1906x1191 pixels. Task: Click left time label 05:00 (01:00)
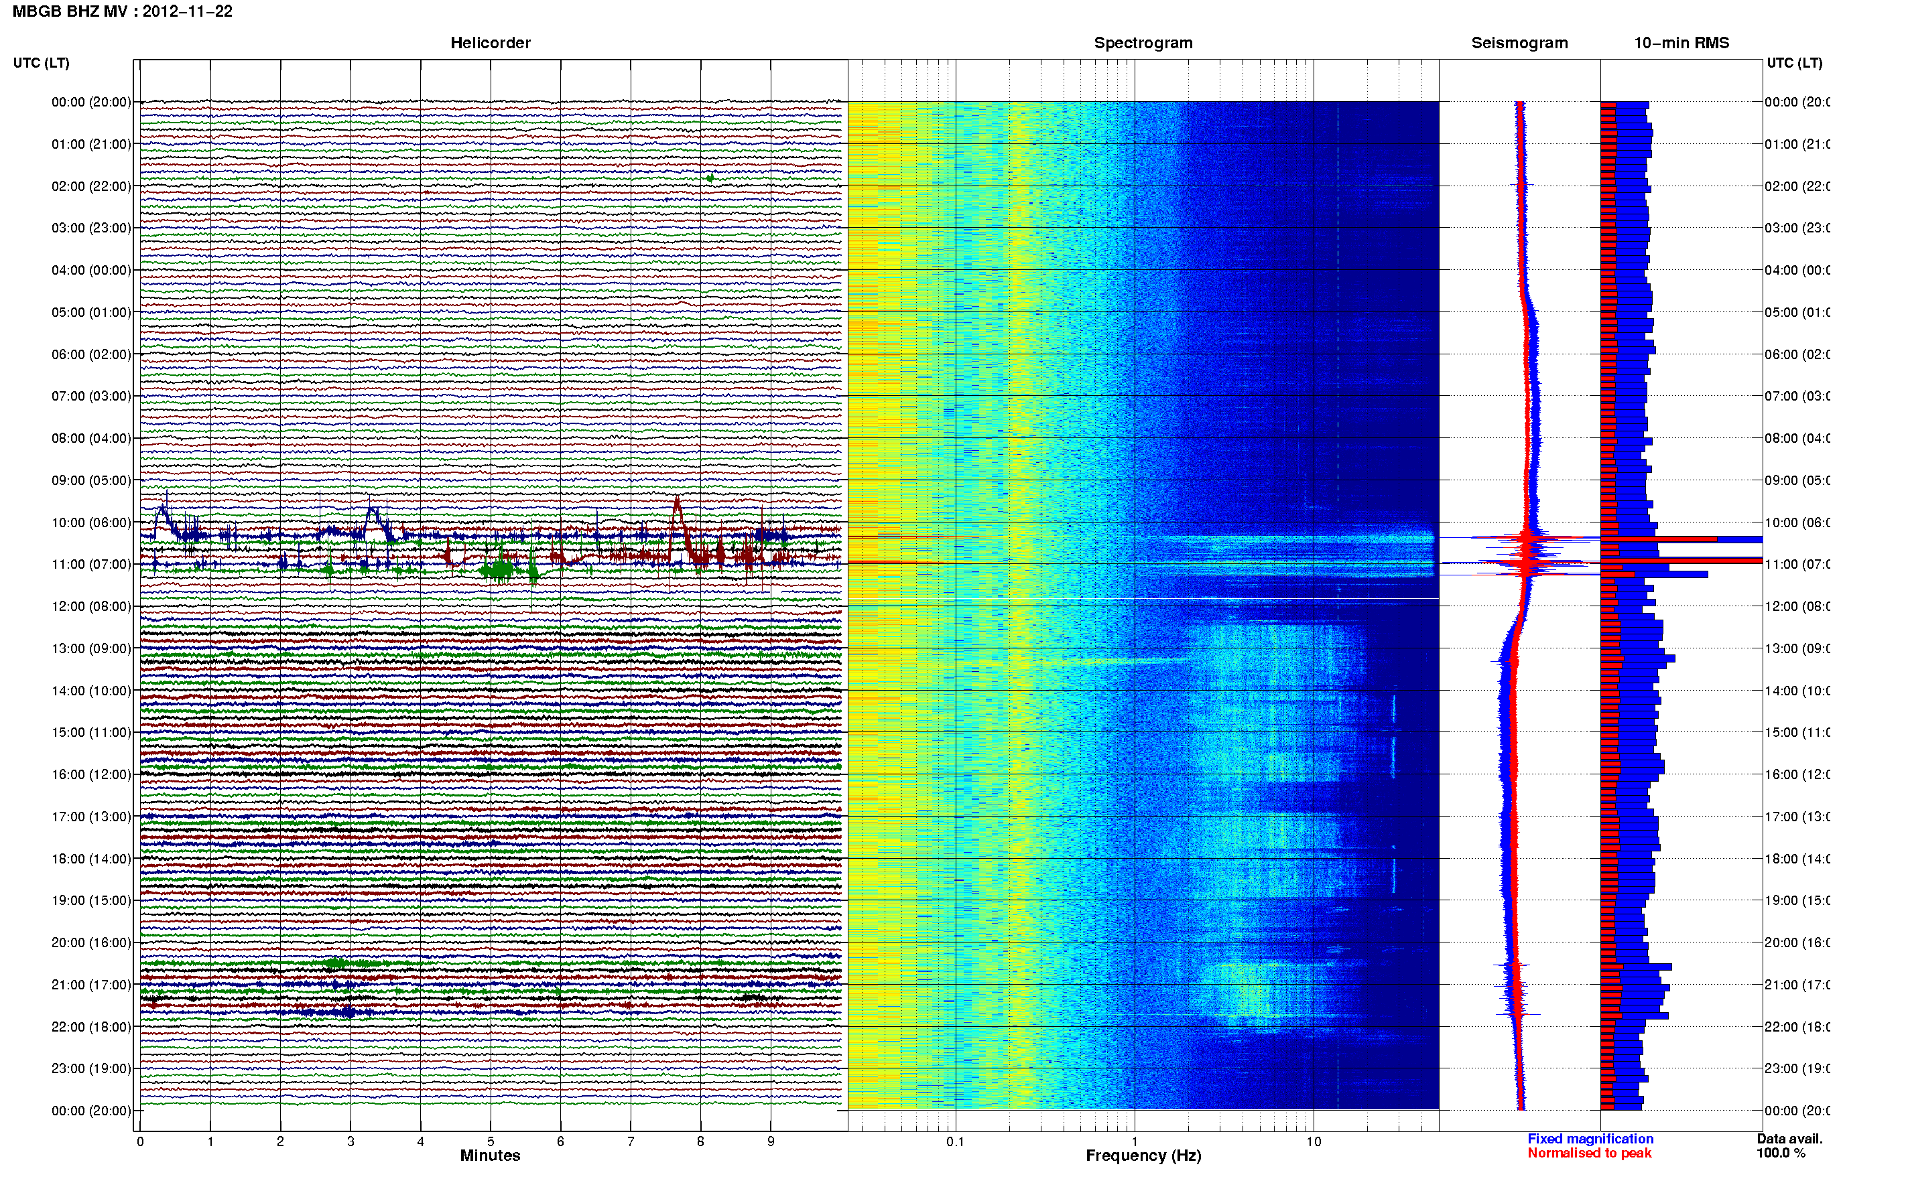pyautogui.click(x=90, y=312)
